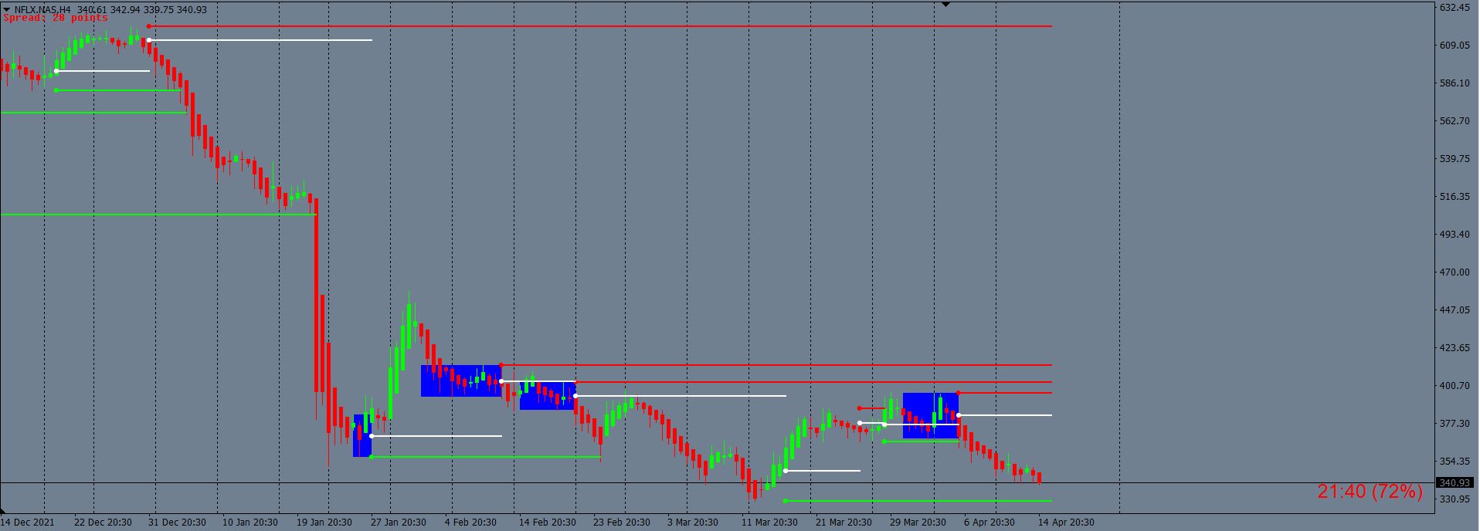Click the 586.10 price scale label

coord(1455,83)
